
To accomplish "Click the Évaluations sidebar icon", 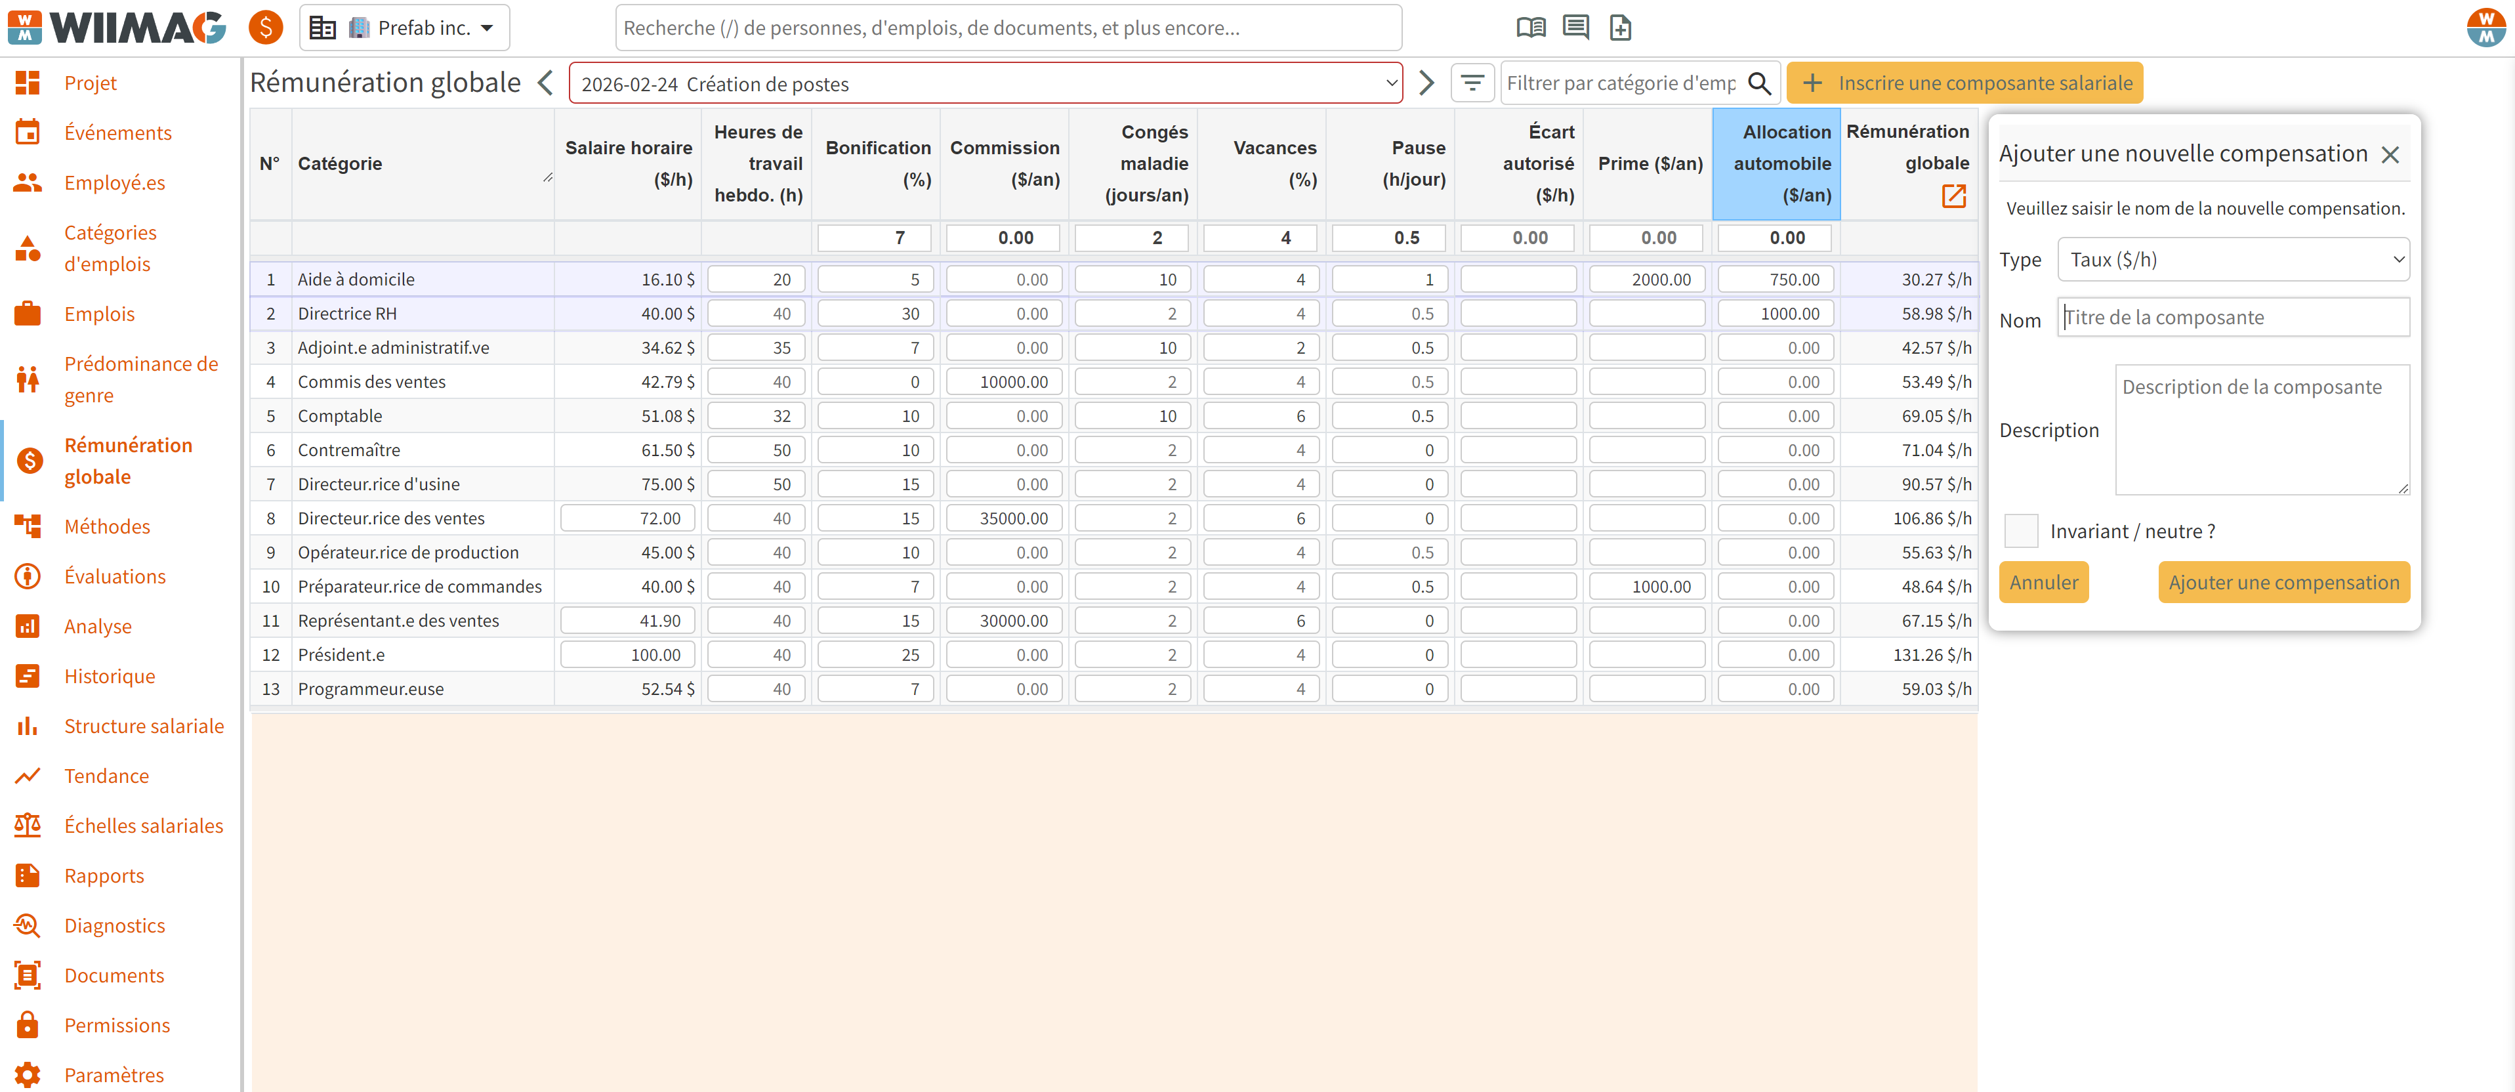I will point(28,576).
